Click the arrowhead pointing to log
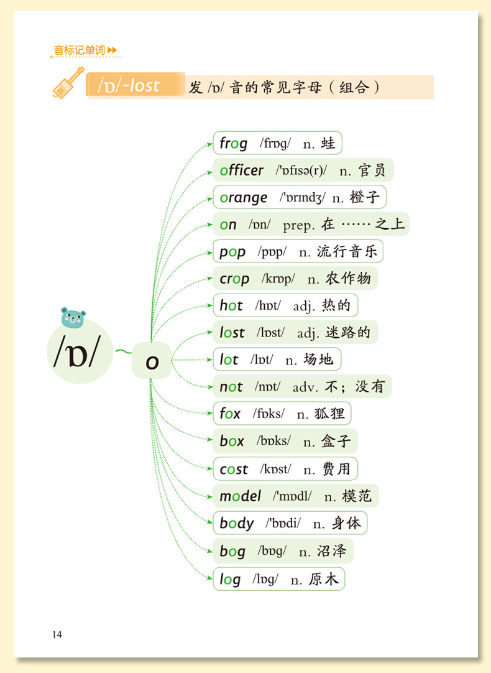The height and width of the screenshot is (673, 491). point(209,578)
